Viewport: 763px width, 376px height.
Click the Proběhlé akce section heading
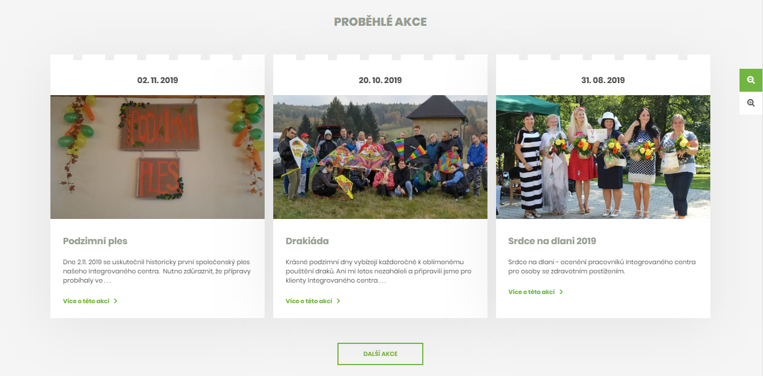(380, 22)
